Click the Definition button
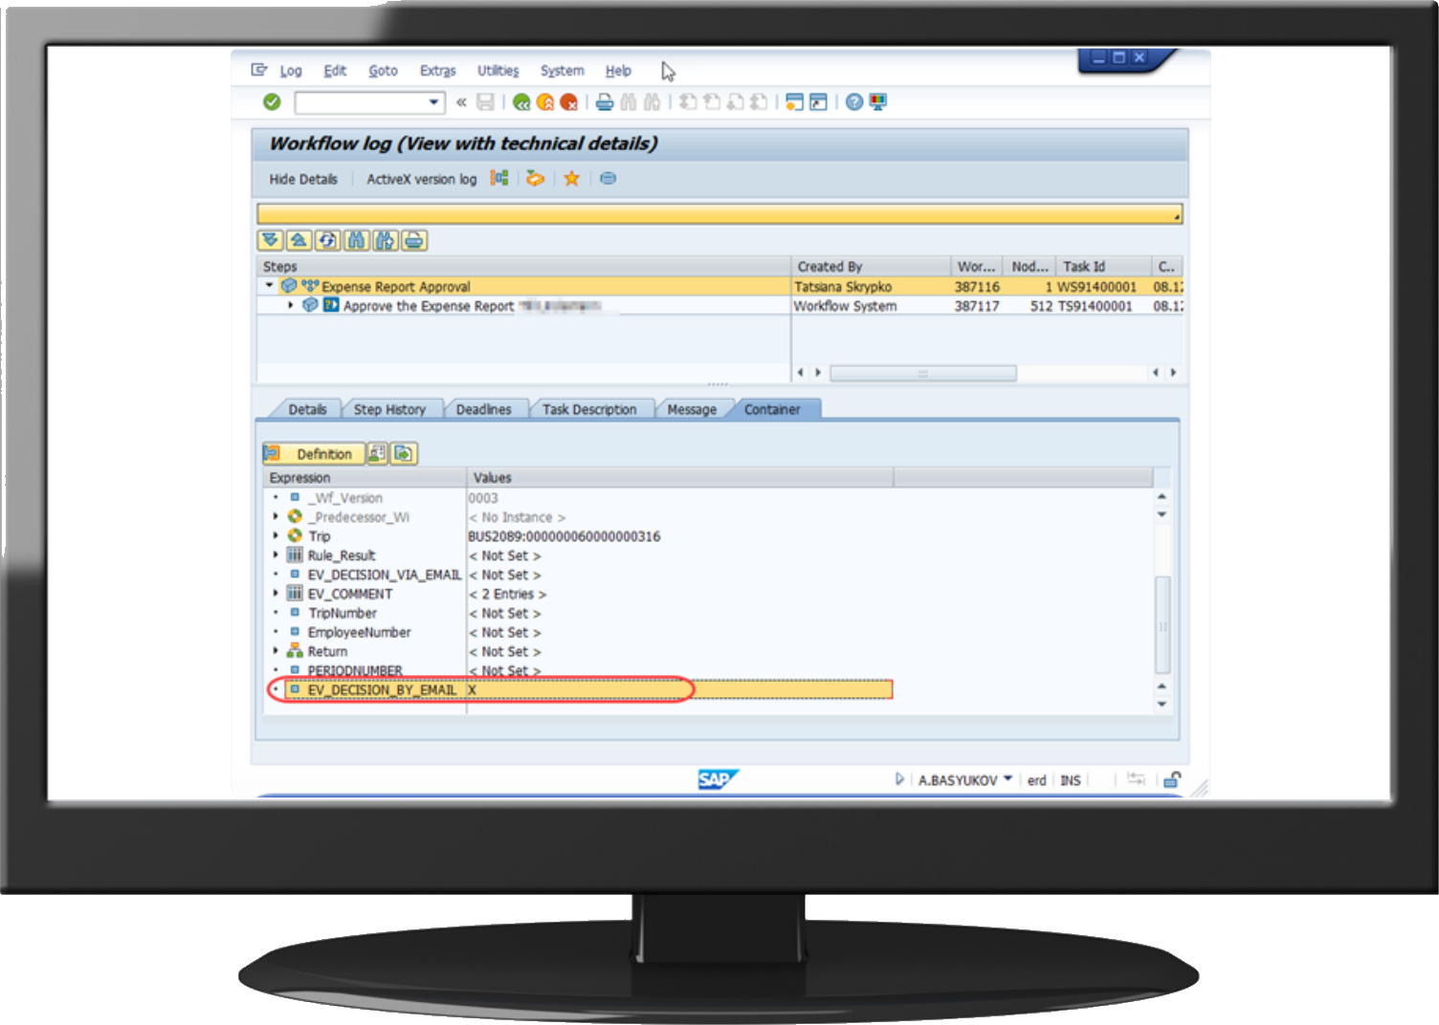This screenshot has height=1025, width=1439. click(x=313, y=453)
